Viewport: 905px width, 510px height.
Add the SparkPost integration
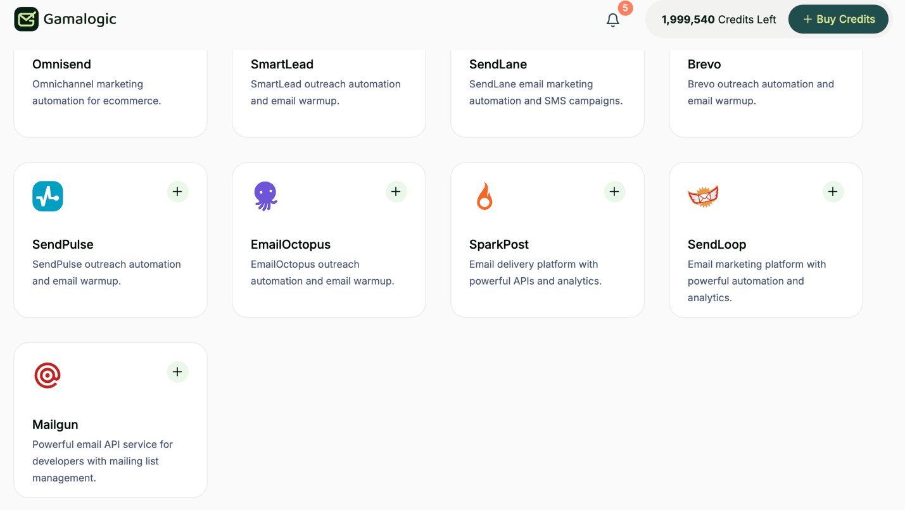pos(614,192)
